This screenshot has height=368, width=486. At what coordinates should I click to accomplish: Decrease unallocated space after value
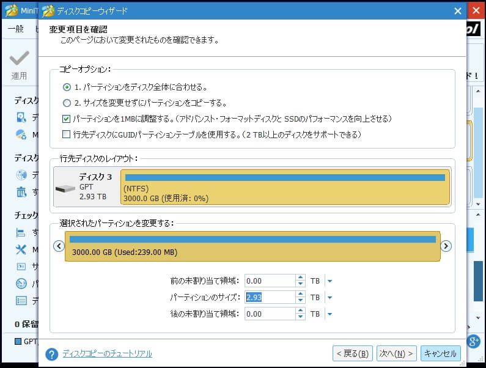300,317
